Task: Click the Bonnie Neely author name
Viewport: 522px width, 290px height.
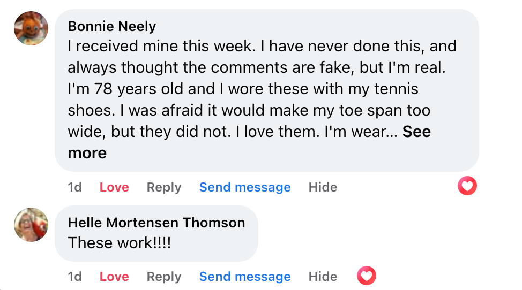Action: tap(112, 26)
